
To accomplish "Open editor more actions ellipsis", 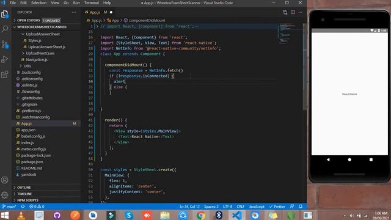I will pyautogui.click(x=300, y=12).
